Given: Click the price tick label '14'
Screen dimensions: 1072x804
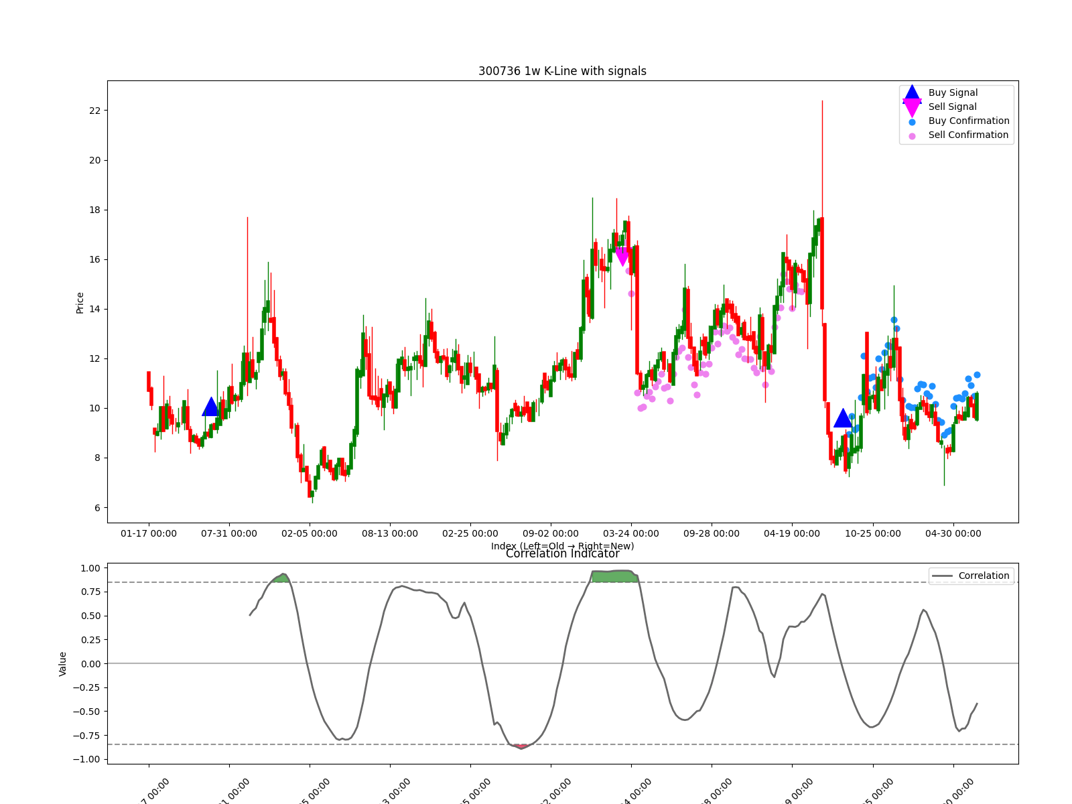Looking at the screenshot, I should tap(94, 309).
